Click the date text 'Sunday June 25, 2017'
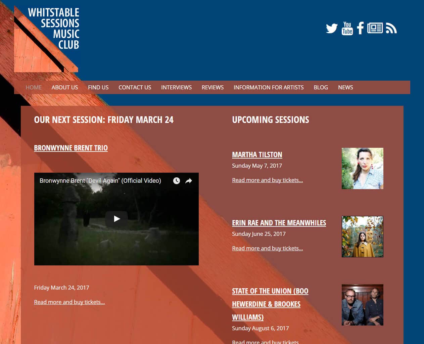 tap(259, 234)
